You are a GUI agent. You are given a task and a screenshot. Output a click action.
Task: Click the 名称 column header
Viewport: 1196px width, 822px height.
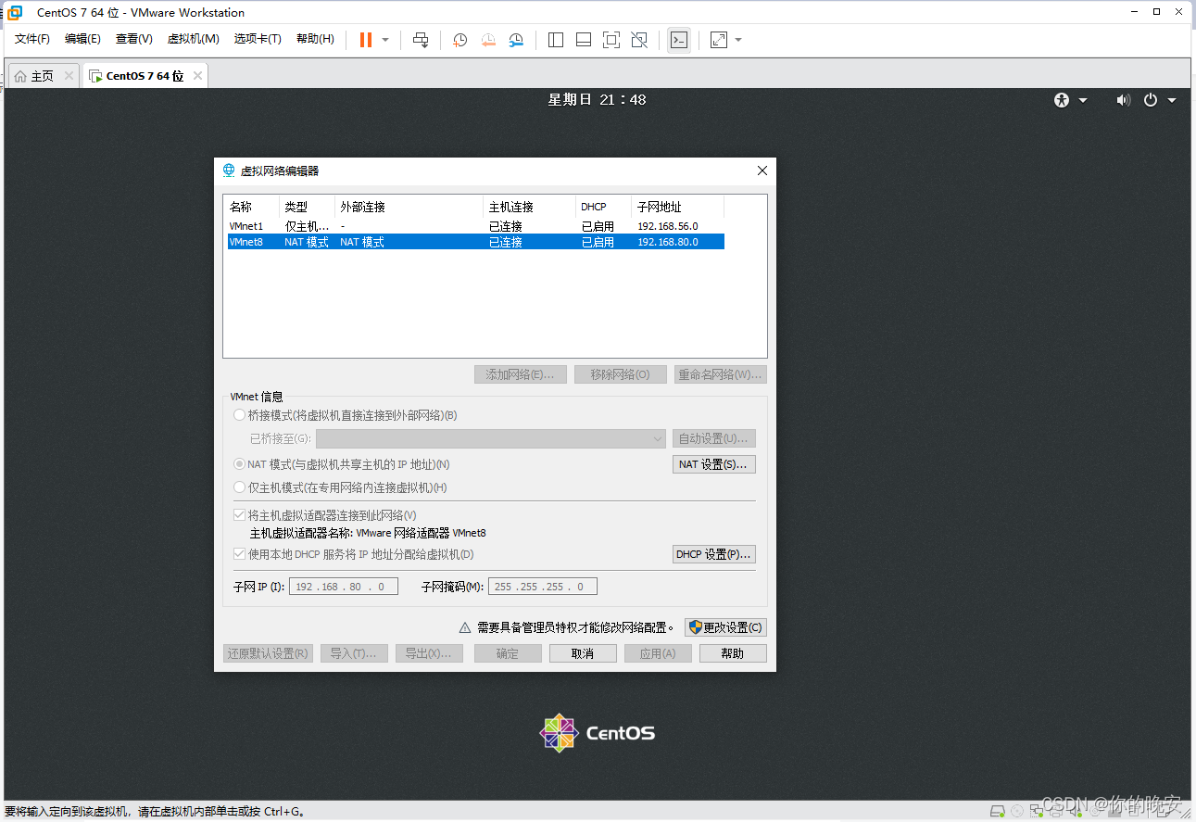click(x=252, y=207)
